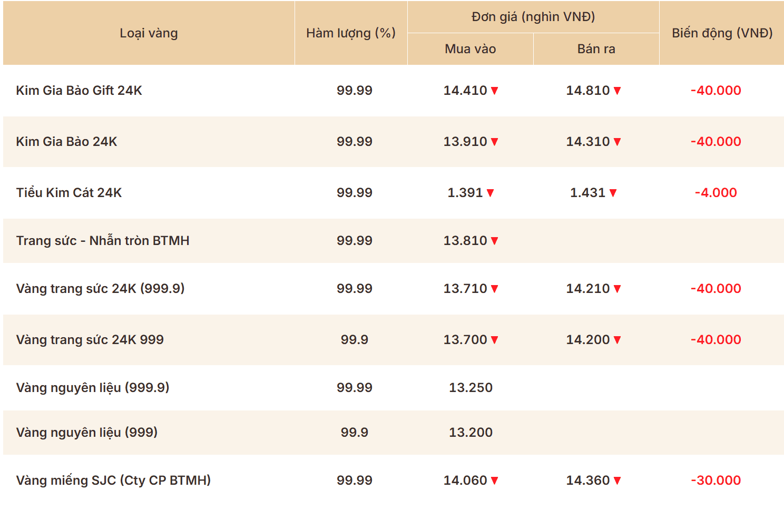This screenshot has height=509, width=784.
Task: Click red arrow beside 13.810 Nhẫn tròn BTMH price
Action: point(494,241)
